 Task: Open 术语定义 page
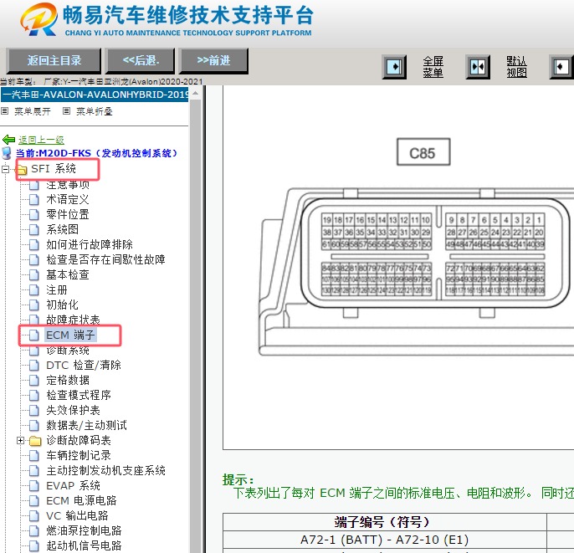(68, 199)
